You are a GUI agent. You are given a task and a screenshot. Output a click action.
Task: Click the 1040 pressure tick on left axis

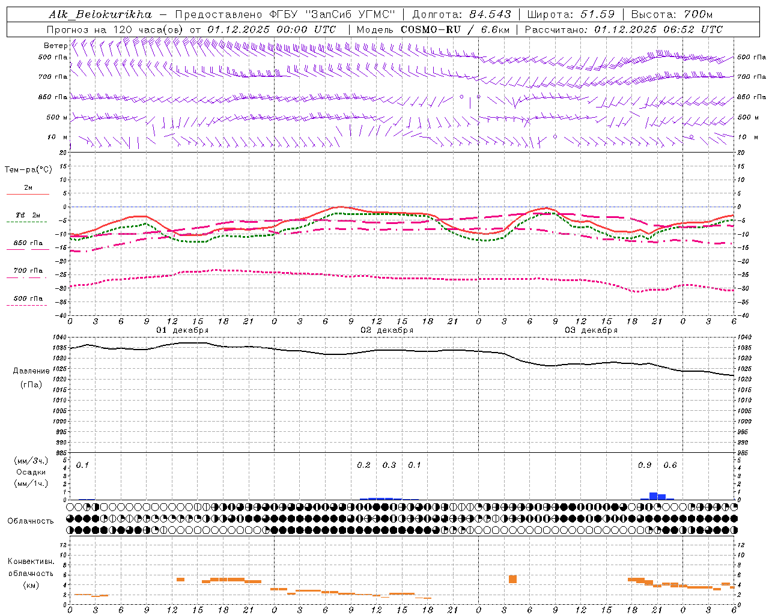point(60,338)
